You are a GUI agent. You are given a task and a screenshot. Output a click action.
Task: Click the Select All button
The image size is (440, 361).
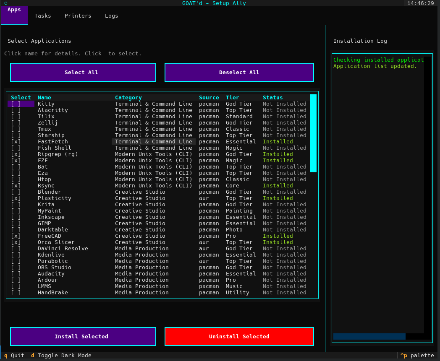pyautogui.click(x=83, y=72)
